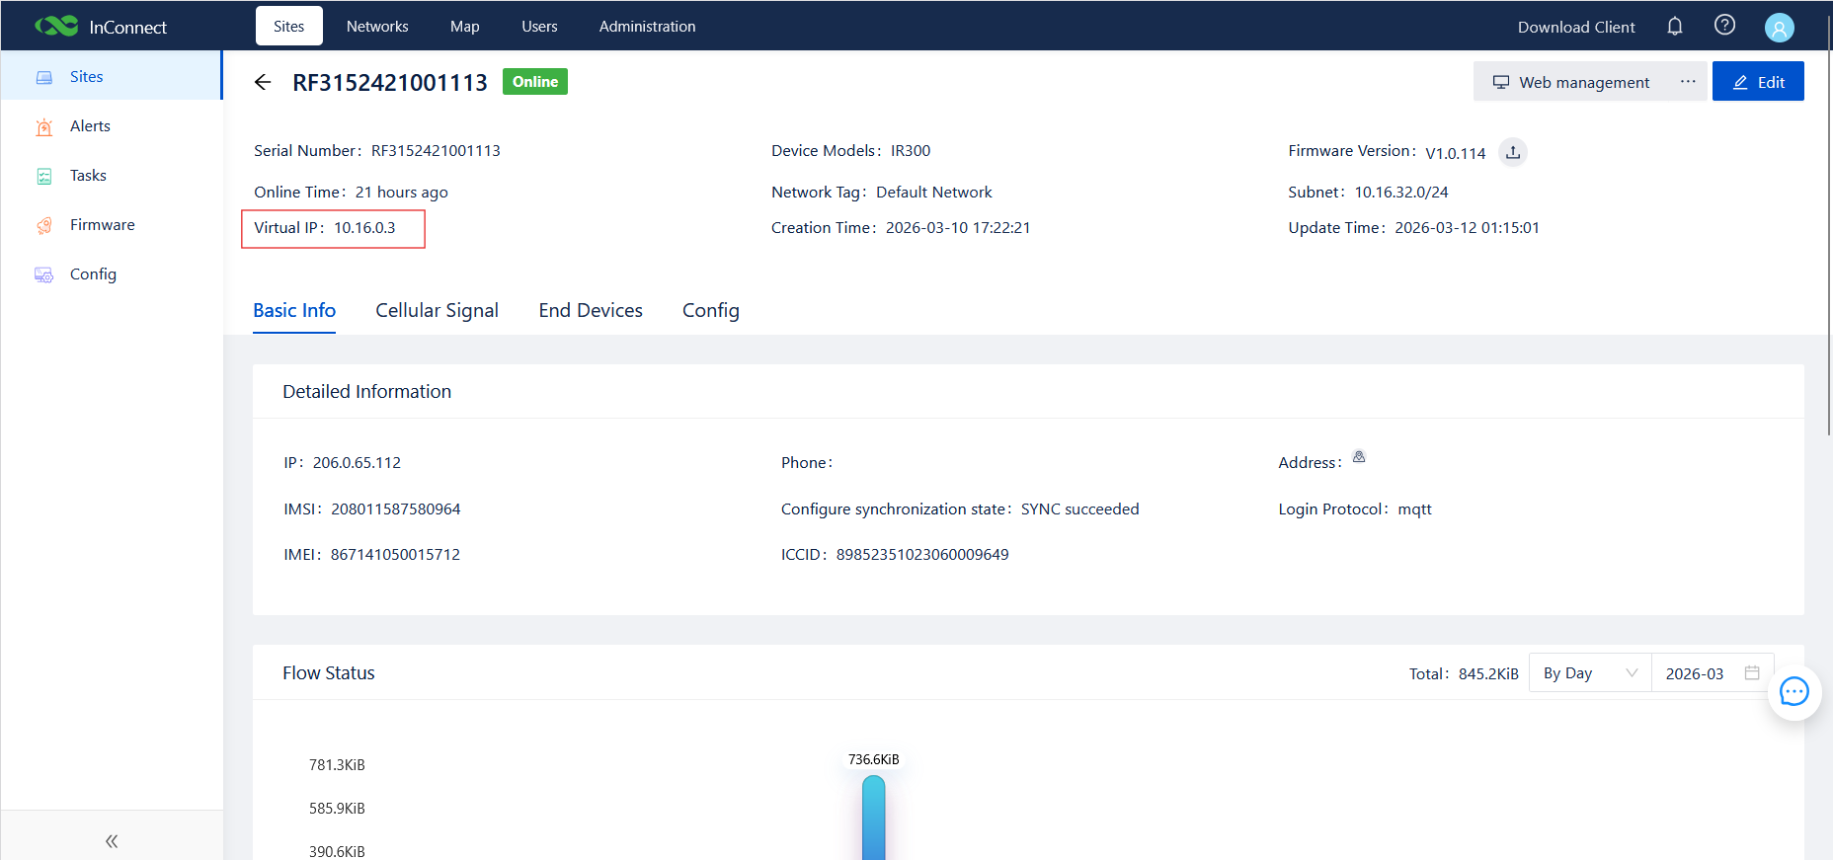Image resolution: width=1833 pixels, height=860 pixels.
Task: Open the more options ellipsis menu
Action: tap(1688, 82)
